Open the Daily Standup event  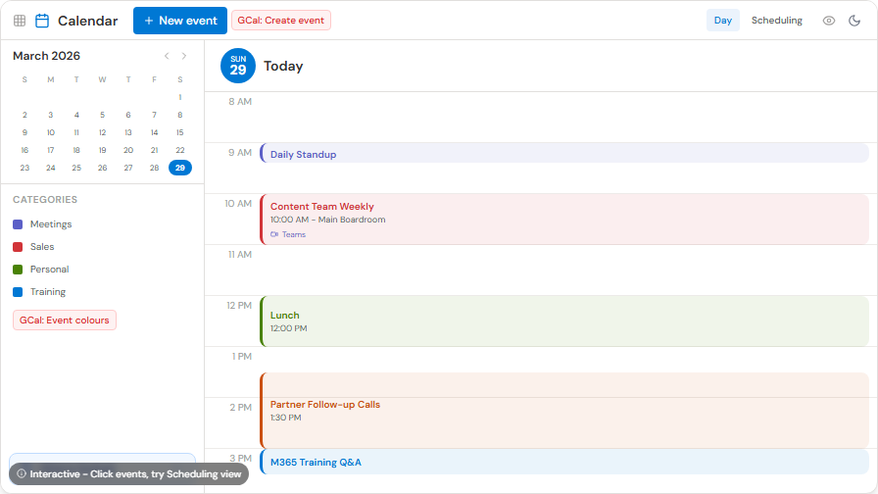[563, 153]
